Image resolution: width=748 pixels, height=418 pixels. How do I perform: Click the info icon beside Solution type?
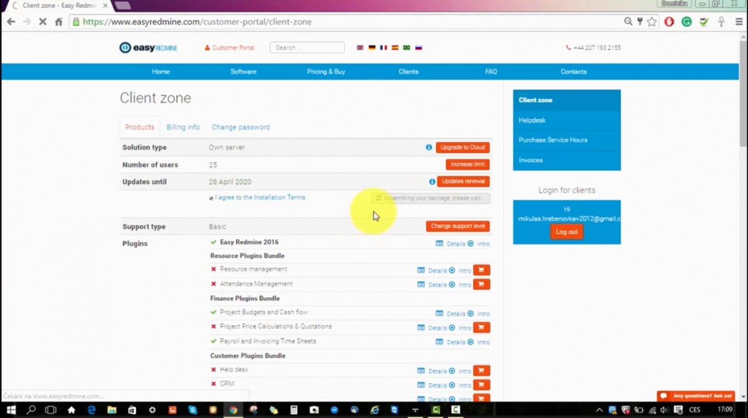[428, 148]
